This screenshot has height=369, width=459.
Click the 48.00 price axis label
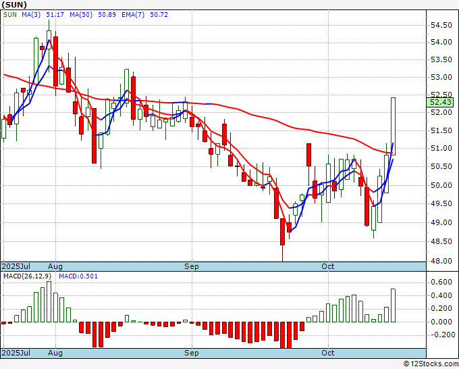441,261
